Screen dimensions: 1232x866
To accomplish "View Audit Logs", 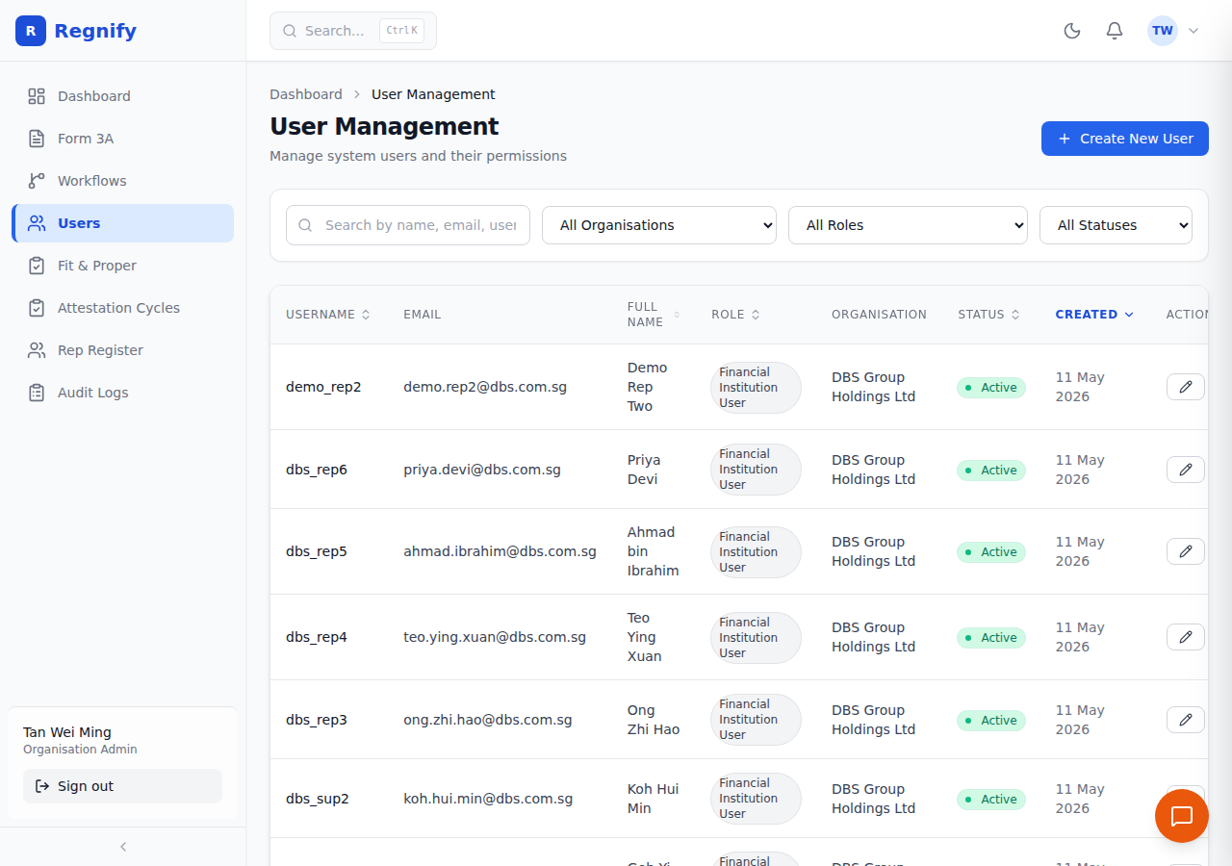I will (x=123, y=393).
